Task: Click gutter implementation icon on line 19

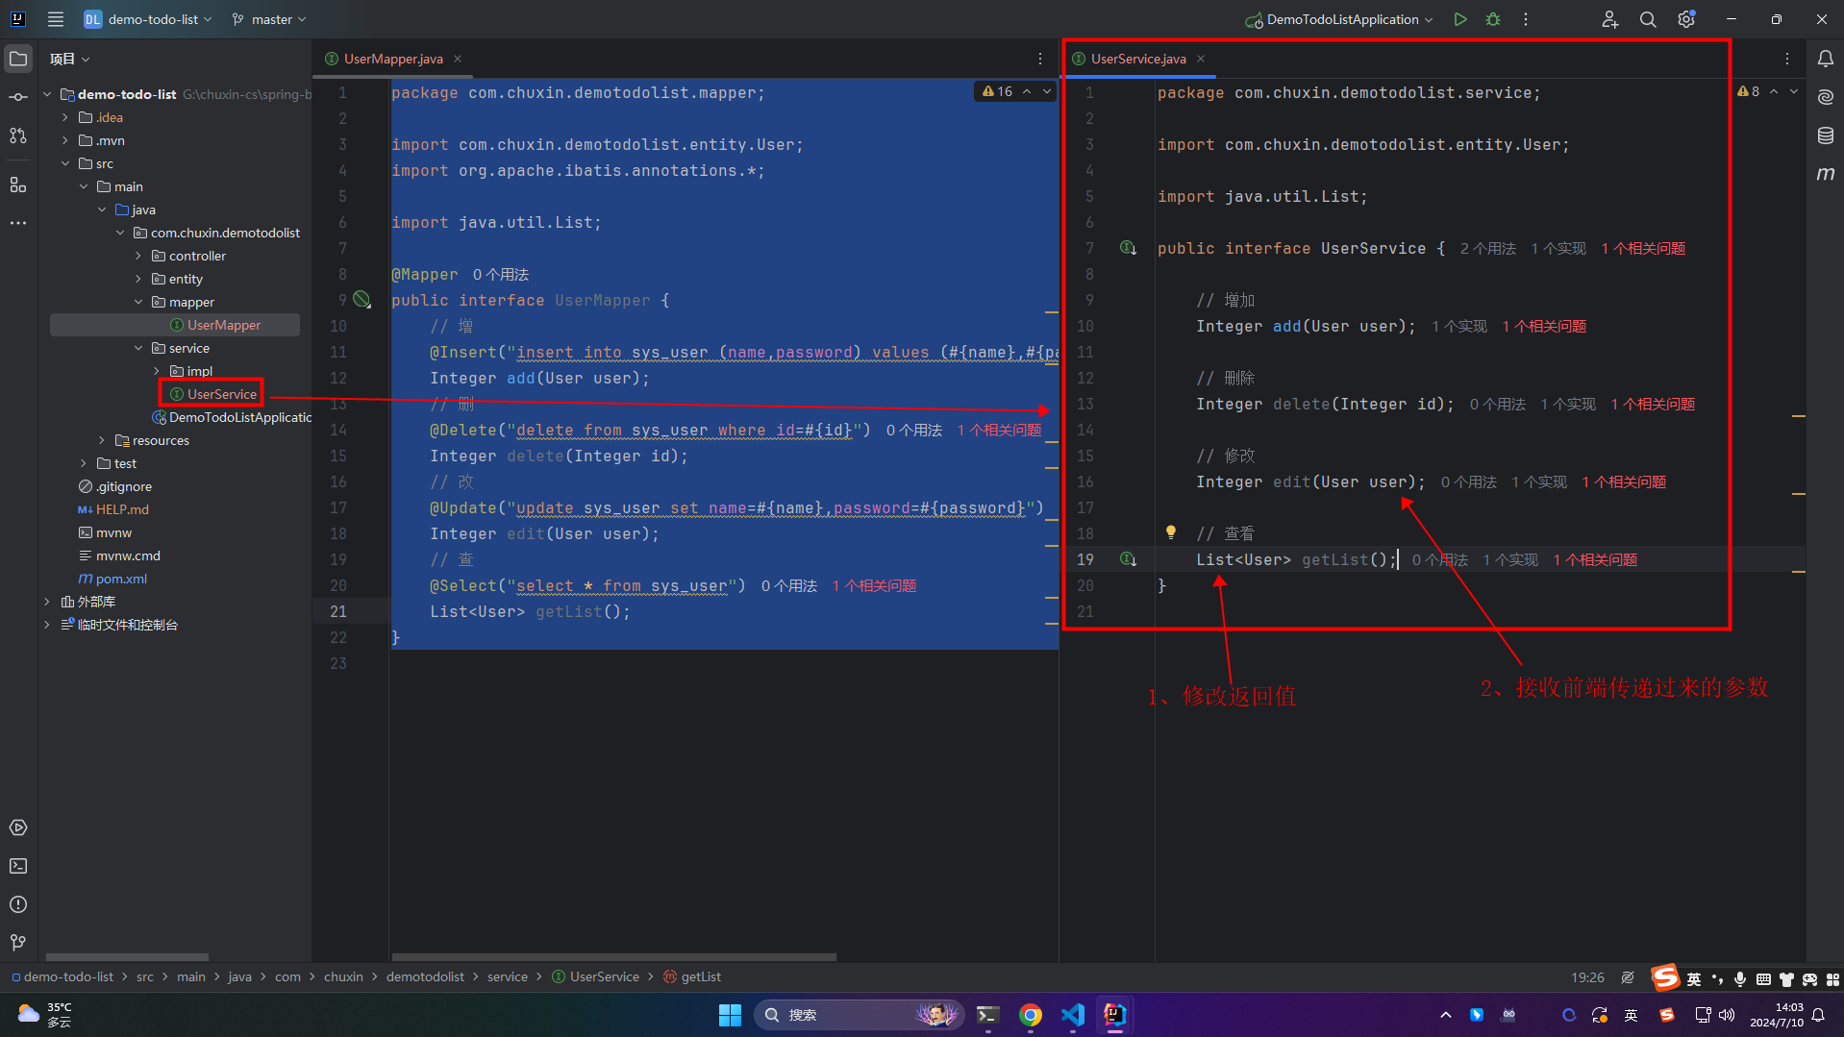Action: 1128,559
